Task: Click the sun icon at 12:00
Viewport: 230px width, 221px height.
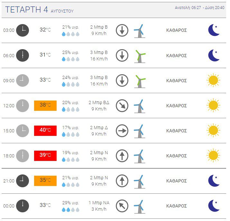Action: pos(213,105)
